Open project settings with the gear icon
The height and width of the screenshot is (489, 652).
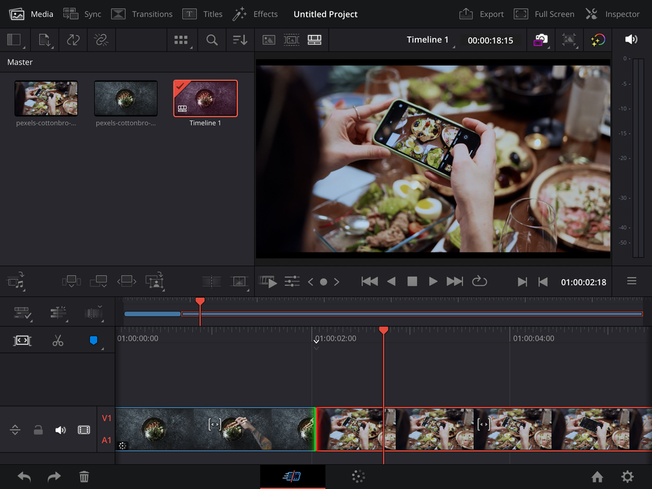pos(628,476)
